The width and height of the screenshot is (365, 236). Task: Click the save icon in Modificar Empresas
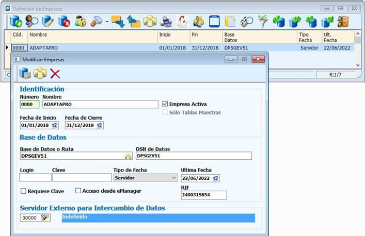(x=25, y=73)
